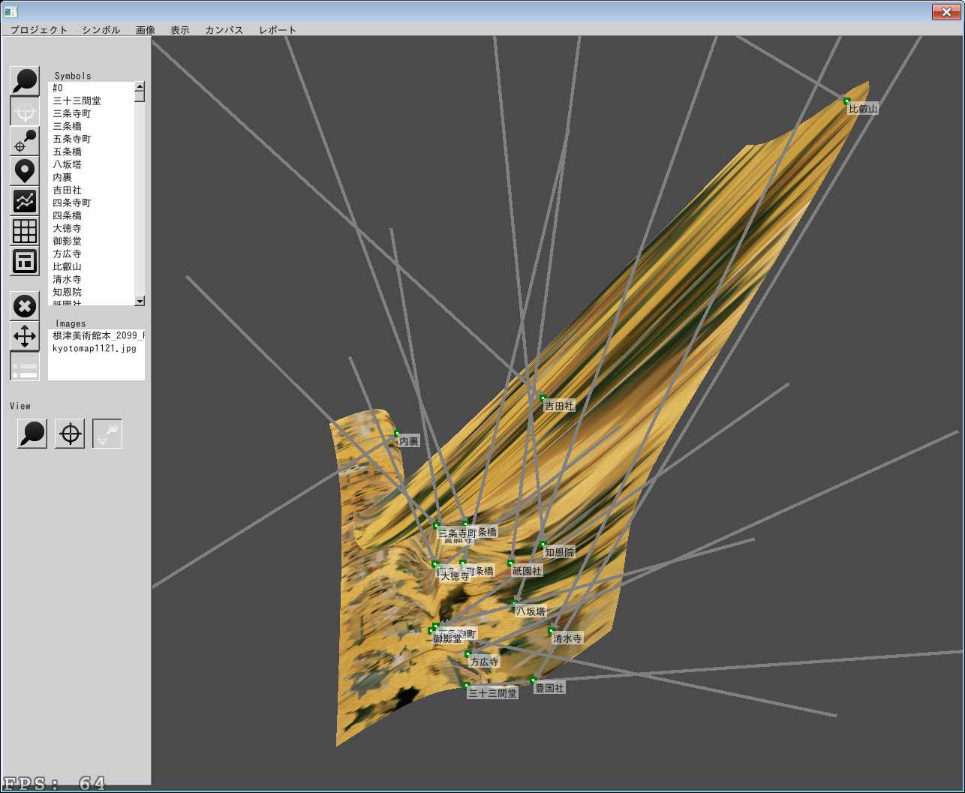Viewport: 965px width, 793px height.
Task: Switch View to speech bubble mode
Action: point(32,434)
